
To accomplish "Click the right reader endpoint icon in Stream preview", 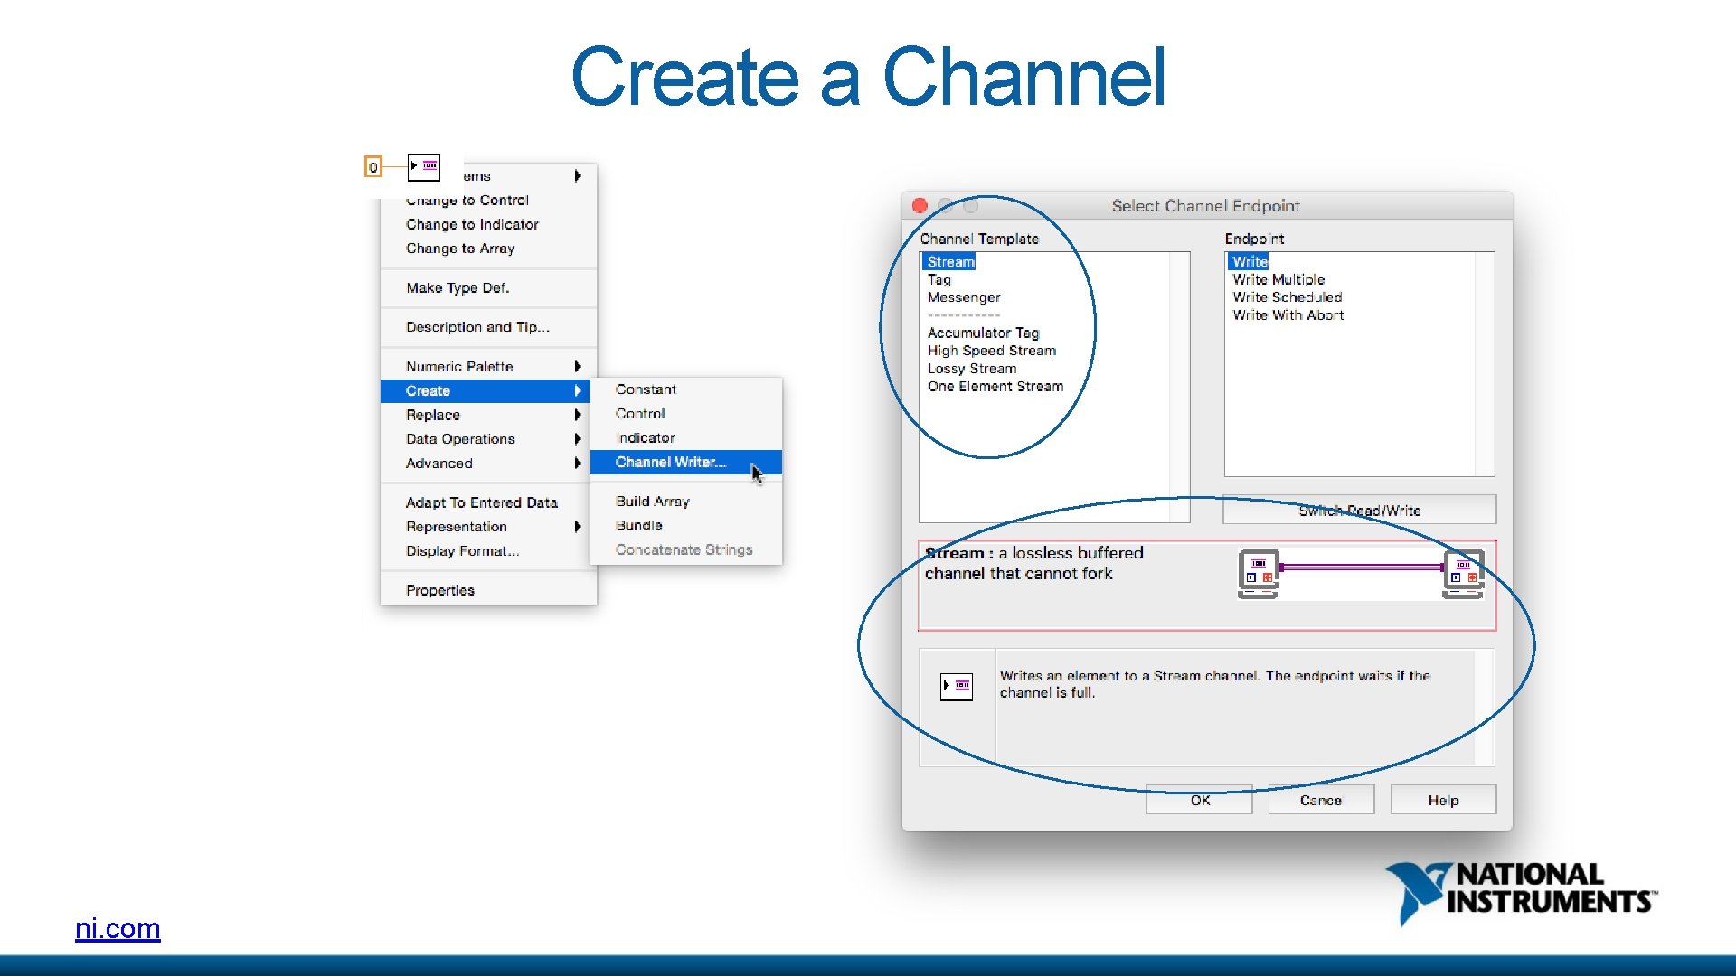I will click(x=1465, y=571).
